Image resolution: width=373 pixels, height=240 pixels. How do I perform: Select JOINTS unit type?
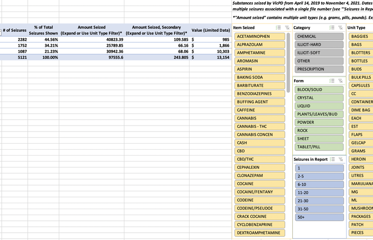click(361, 168)
